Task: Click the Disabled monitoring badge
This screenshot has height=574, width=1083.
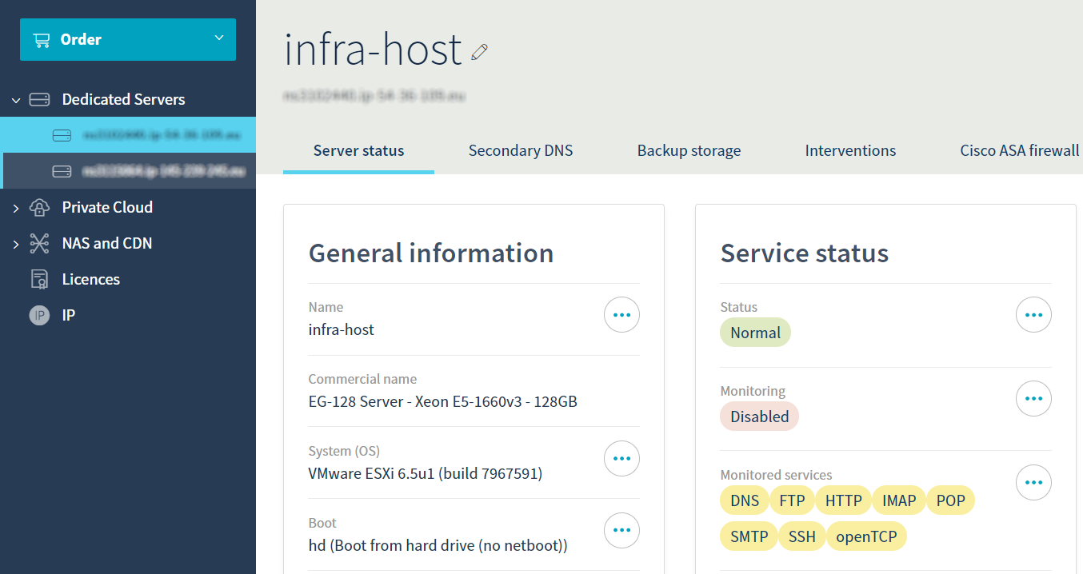Action: pos(759,417)
